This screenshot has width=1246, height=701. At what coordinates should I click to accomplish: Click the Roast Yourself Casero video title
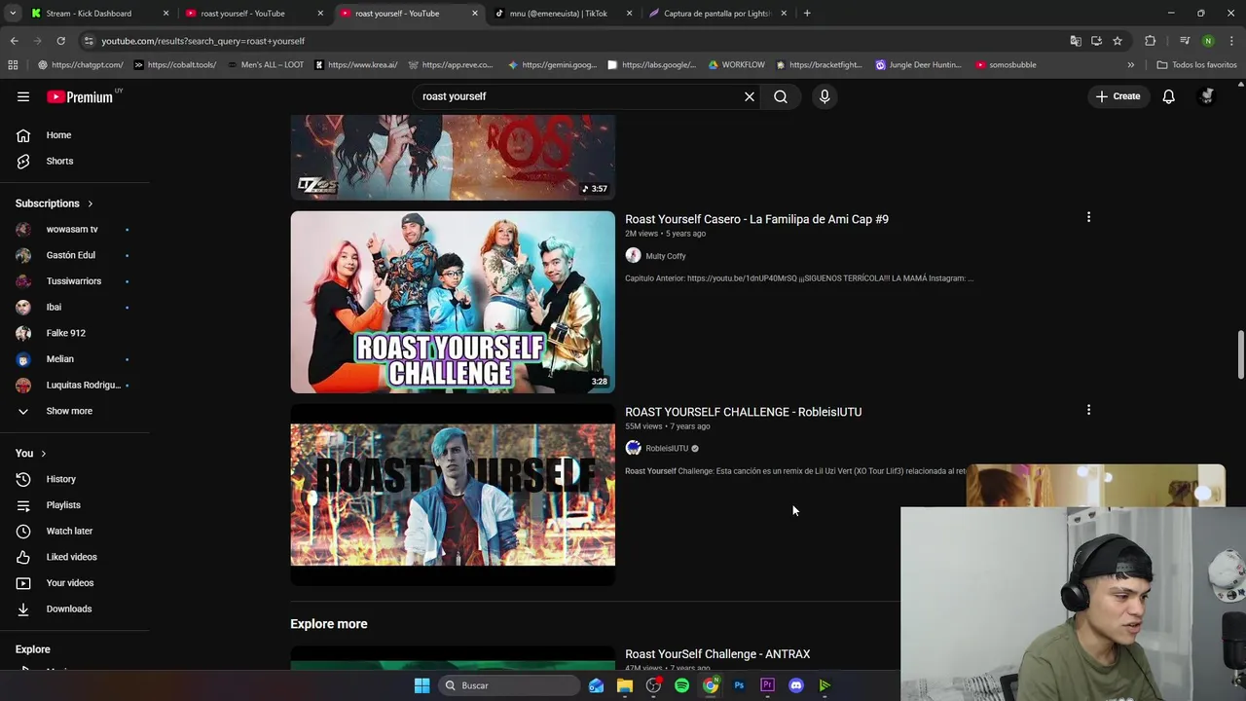click(x=756, y=219)
